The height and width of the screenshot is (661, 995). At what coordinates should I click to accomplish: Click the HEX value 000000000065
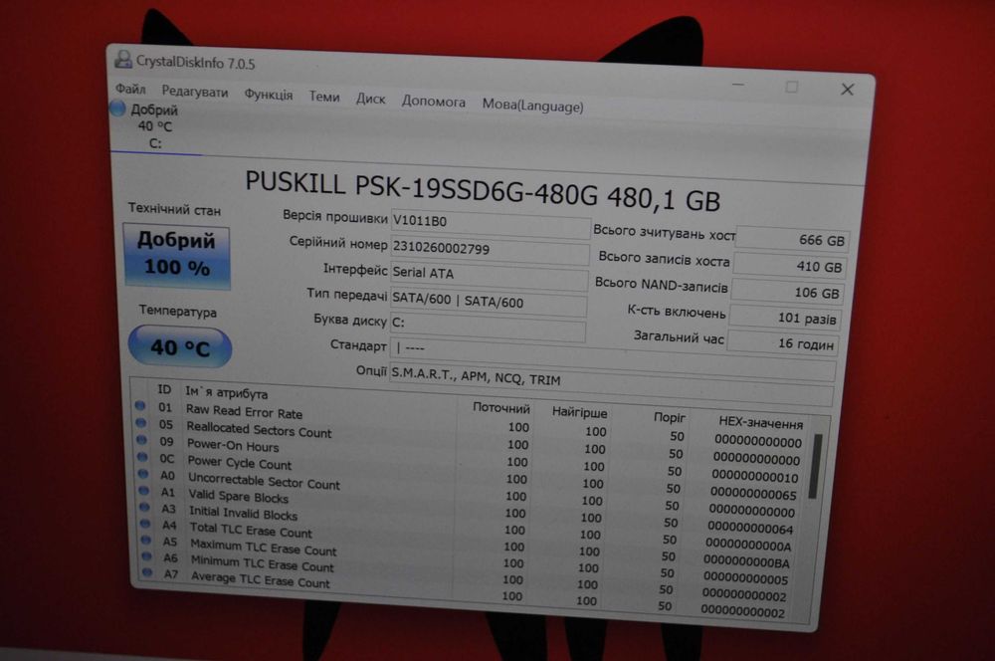(753, 493)
